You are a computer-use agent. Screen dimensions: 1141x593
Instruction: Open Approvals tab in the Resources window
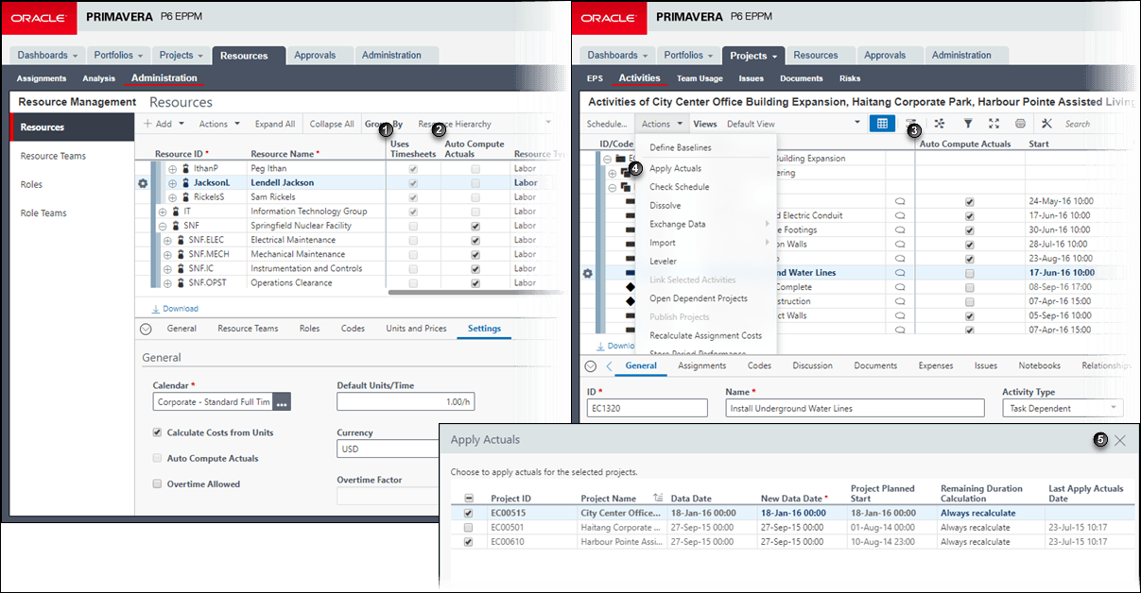click(x=315, y=56)
